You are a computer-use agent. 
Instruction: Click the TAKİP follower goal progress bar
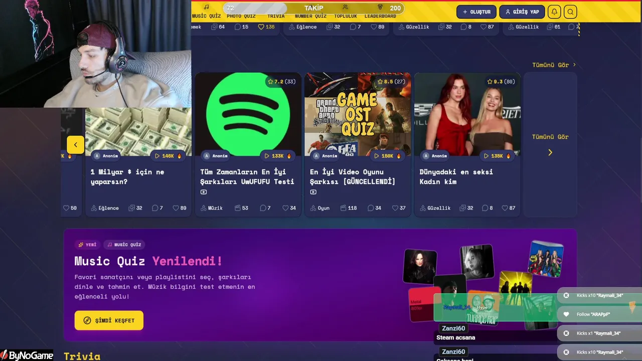click(313, 8)
